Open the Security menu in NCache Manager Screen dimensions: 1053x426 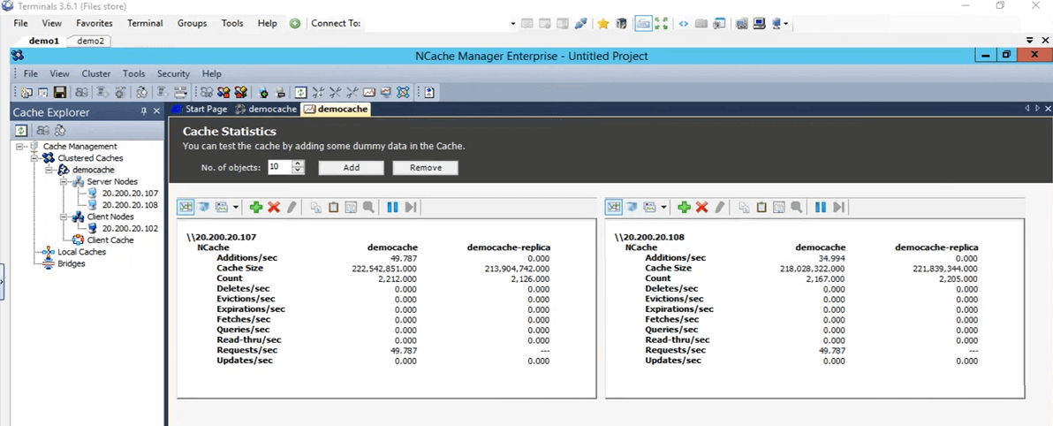tap(173, 74)
